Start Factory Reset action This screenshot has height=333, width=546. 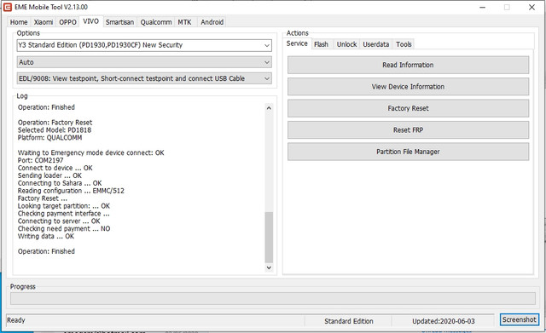pos(408,108)
